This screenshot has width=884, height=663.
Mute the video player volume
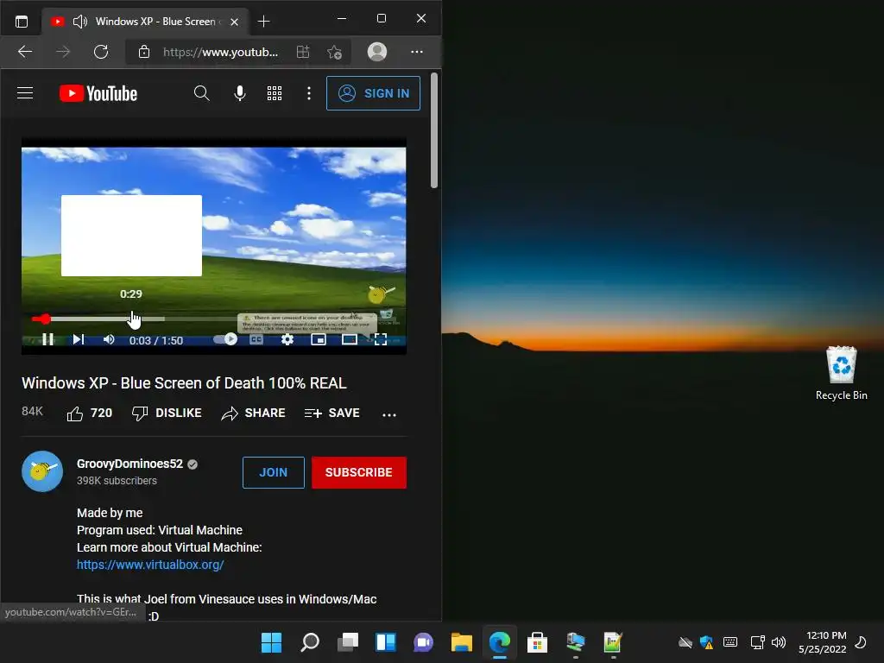click(x=109, y=339)
